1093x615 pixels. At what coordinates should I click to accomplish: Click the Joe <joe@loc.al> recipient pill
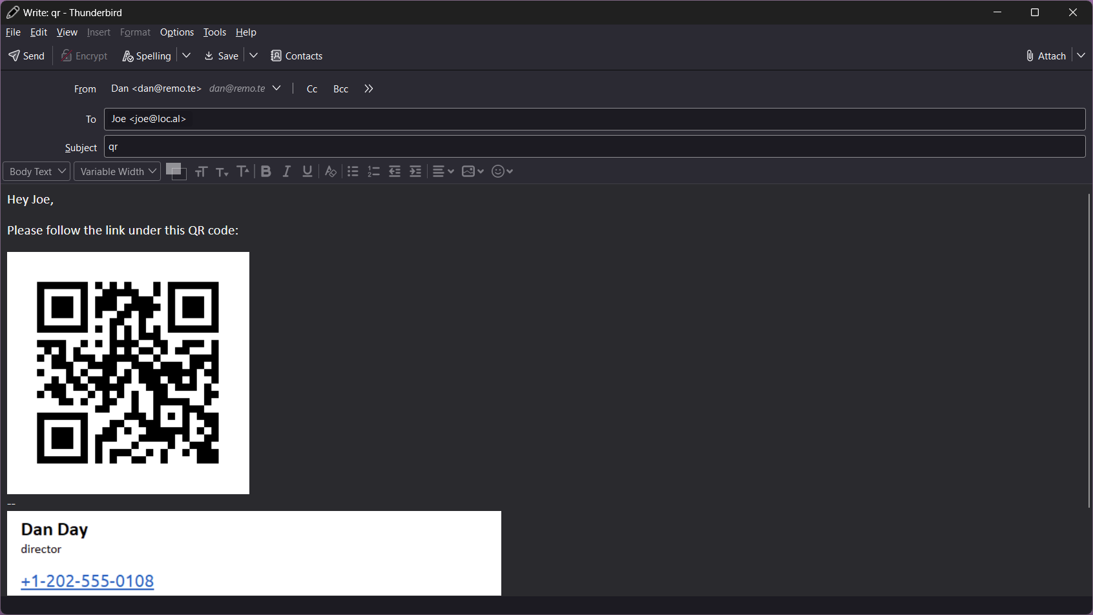(149, 119)
